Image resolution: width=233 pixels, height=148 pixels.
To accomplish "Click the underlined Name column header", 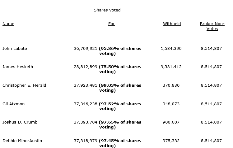I will pos(8,24).
